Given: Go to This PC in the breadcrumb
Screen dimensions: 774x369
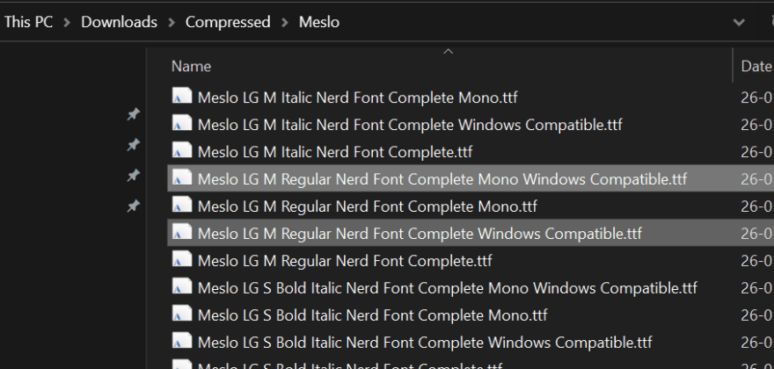Looking at the screenshot, I should pos(28,22).
